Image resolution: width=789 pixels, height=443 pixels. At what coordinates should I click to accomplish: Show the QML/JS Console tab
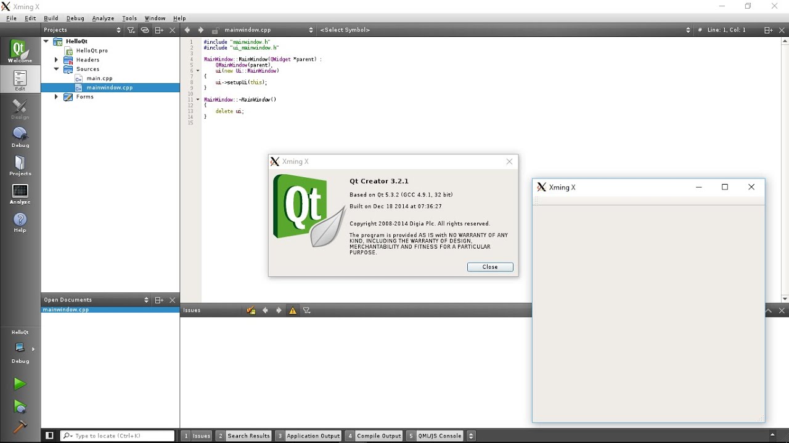point(435,436)
